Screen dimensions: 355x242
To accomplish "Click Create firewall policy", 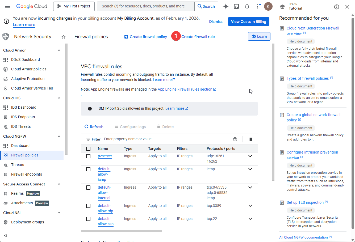I will tap(146, 37).
